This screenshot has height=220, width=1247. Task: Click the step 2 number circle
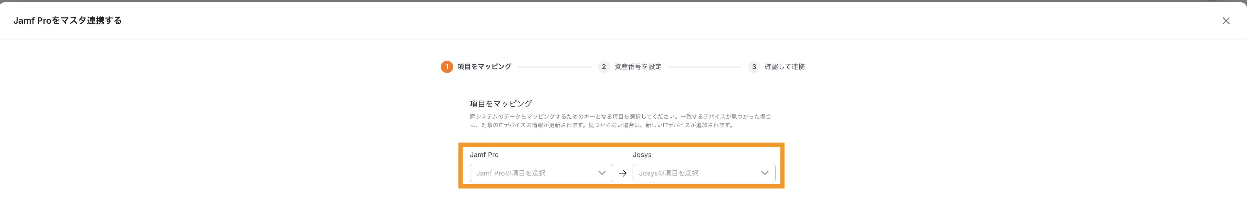(x=603, y=67)
